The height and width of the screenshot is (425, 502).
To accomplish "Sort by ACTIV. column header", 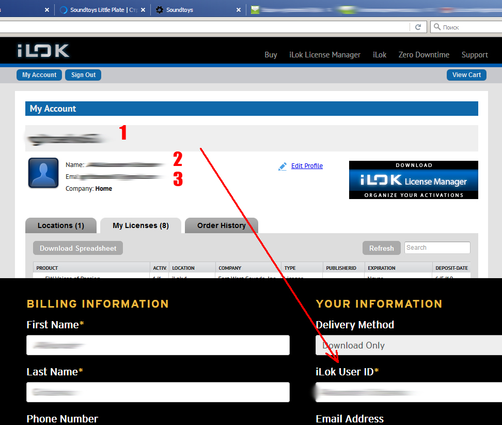I will pos(160,268).
